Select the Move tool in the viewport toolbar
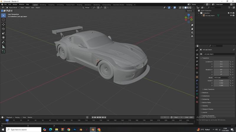Screen dimensions: 236x132 (x=4, y=24)
